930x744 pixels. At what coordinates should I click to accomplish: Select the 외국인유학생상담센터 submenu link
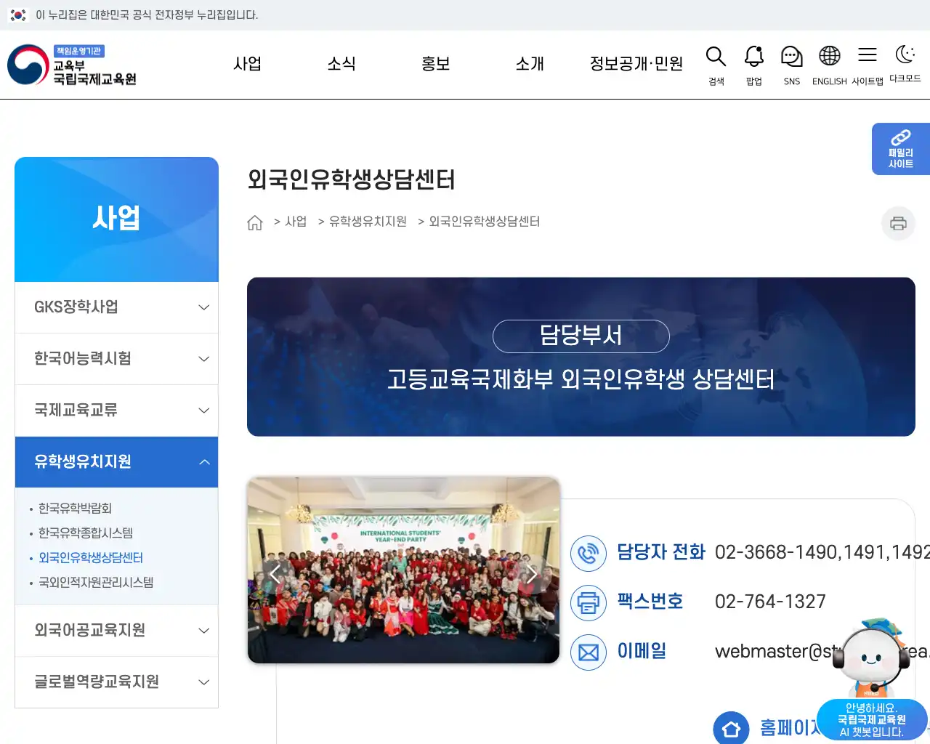91,557
